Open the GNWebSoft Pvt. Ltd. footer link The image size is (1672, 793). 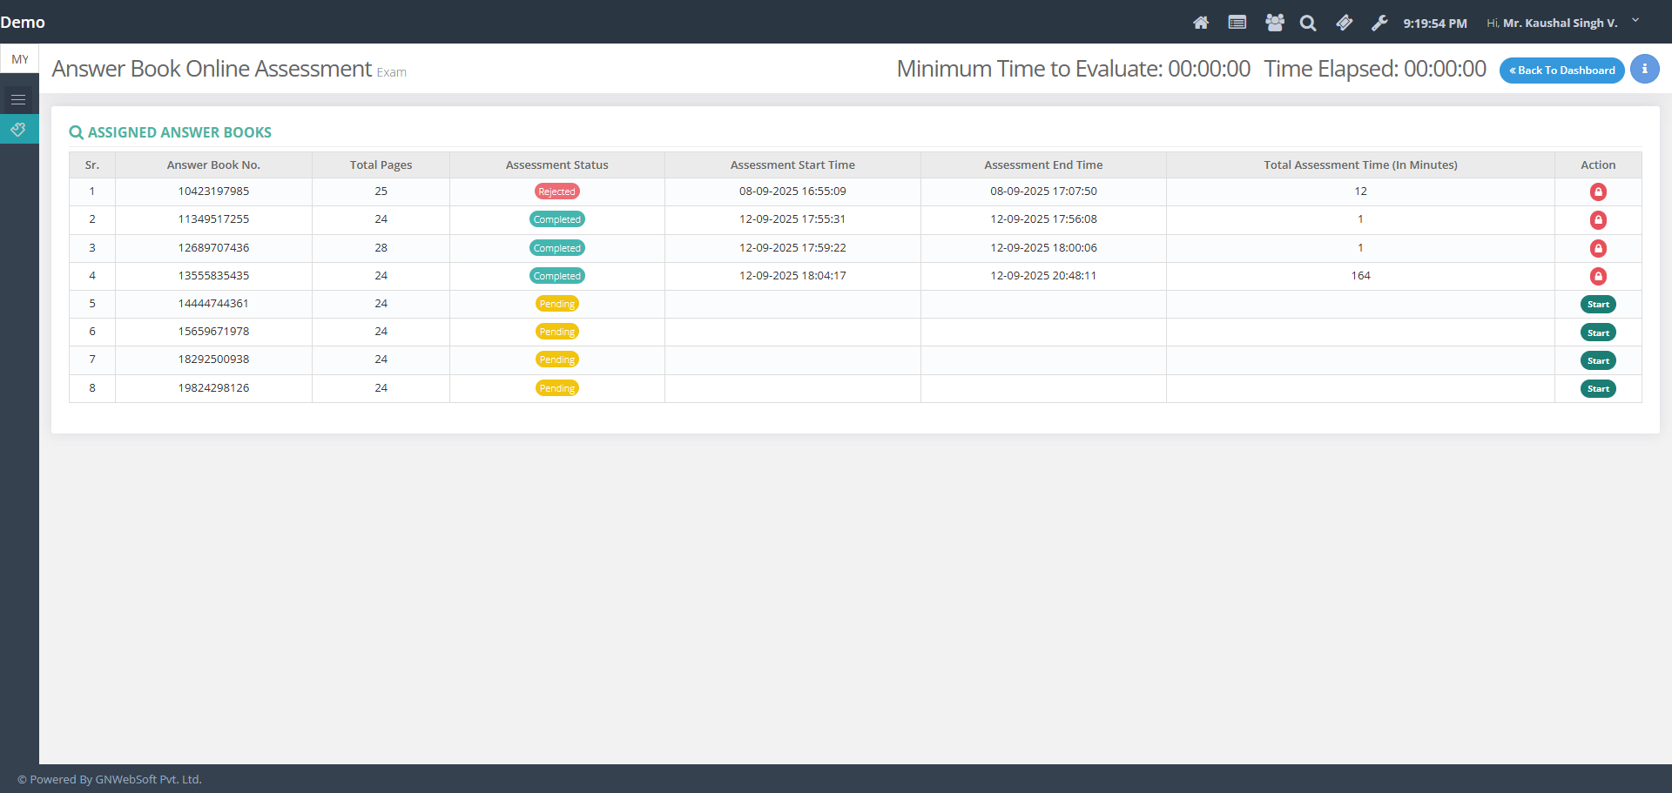coord(148,779)
